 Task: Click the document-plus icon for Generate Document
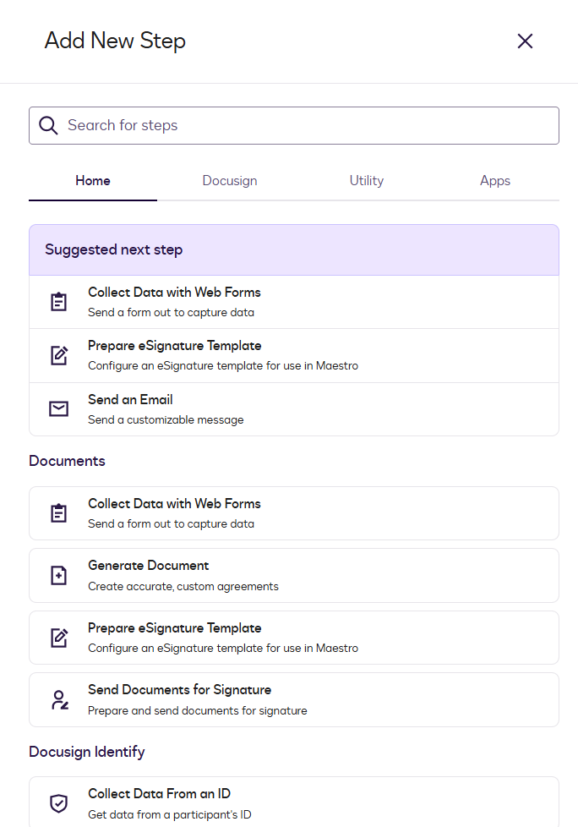coord(58,575)
